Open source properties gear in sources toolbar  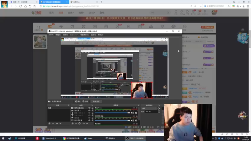(x=80, y=123)
